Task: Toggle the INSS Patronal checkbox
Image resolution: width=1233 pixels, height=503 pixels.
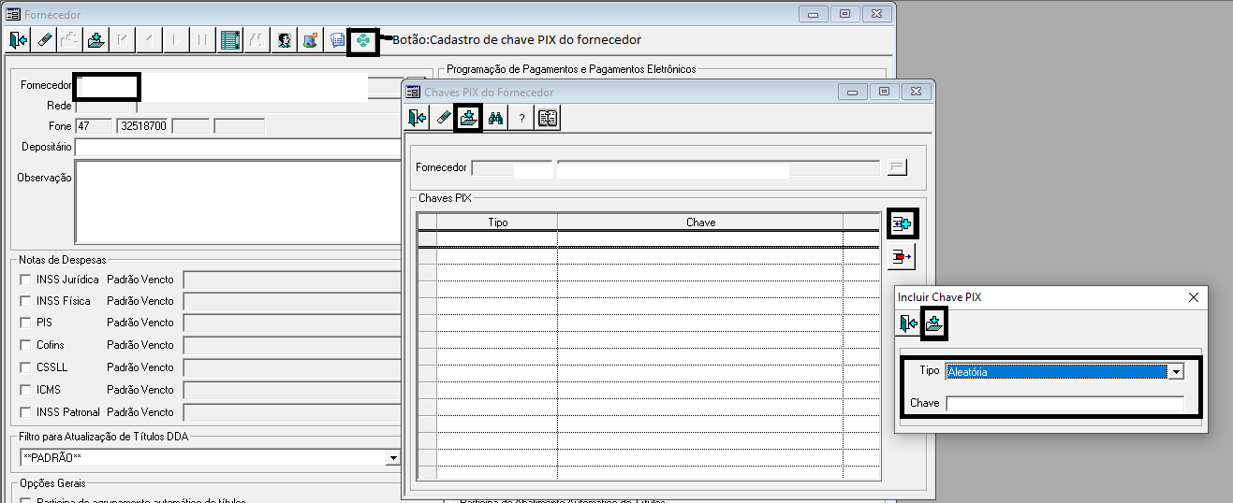Action: coord(25,412)
